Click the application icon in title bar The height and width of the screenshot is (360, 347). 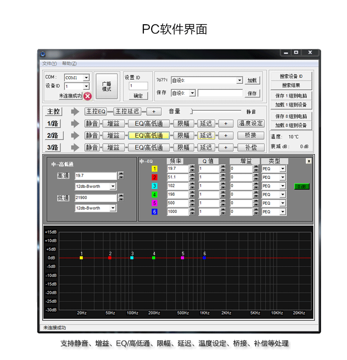pyautogui.click(x=43, y=54)
